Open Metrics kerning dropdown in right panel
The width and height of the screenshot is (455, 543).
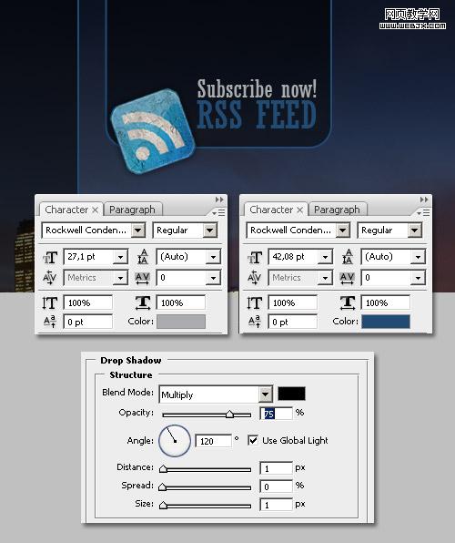click(325, 278)
